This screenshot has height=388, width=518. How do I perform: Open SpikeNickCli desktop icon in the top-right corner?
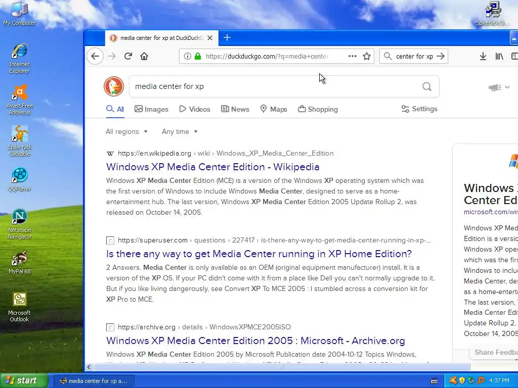click(493, 13)
